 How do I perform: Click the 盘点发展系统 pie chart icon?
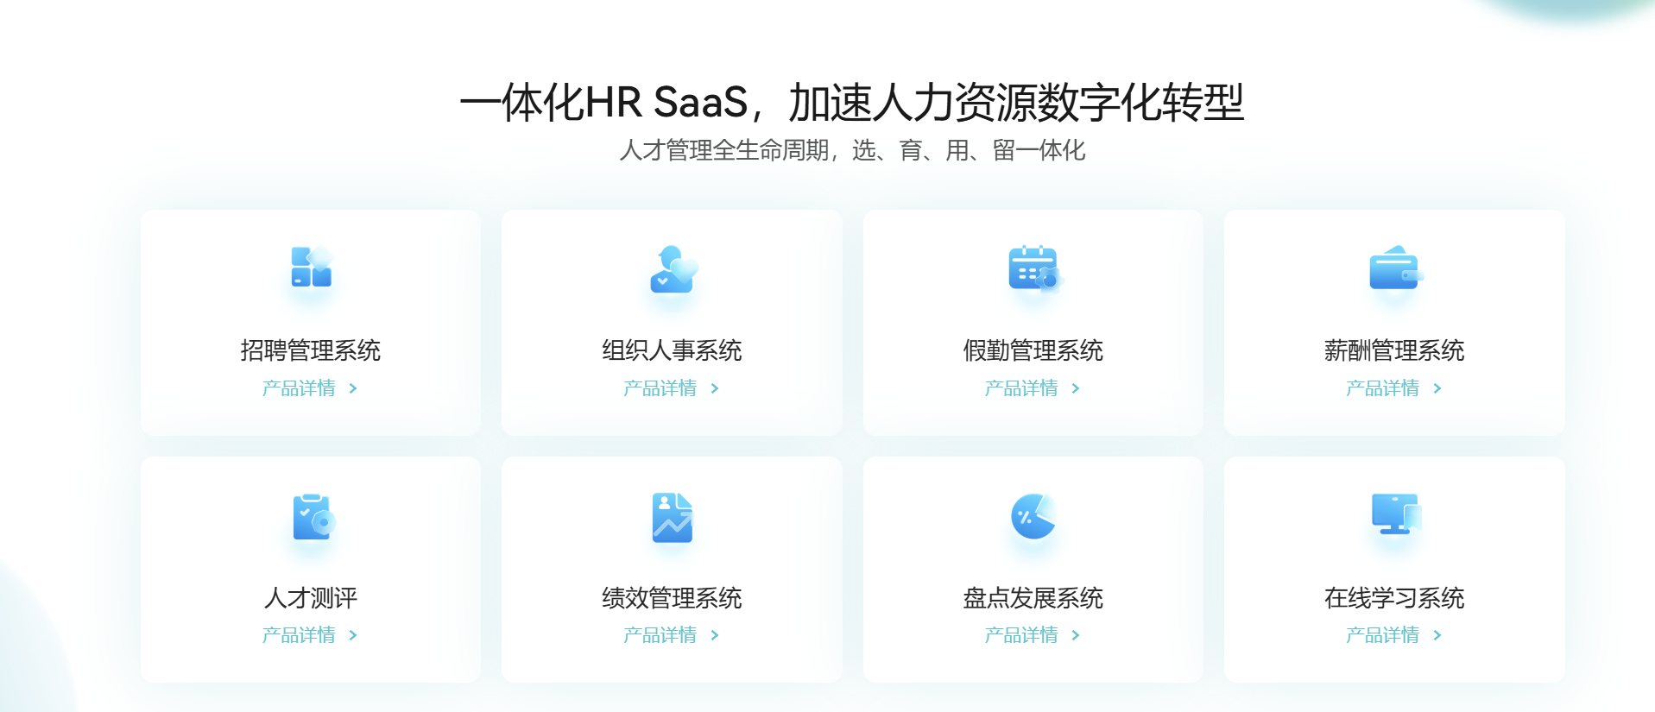tap(1033, 516)
